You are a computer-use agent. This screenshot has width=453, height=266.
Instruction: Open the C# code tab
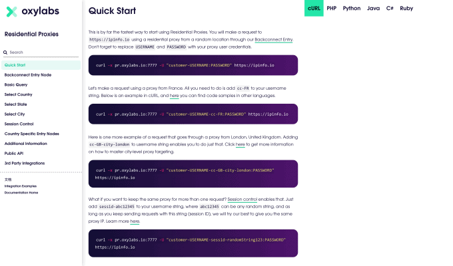[390, 8]
